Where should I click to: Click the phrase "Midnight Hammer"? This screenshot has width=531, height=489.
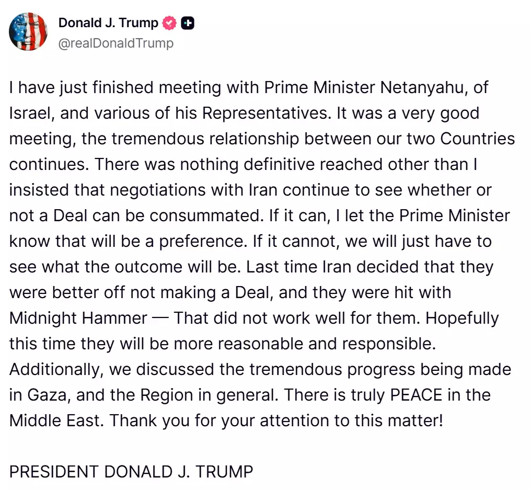(77, 318)
